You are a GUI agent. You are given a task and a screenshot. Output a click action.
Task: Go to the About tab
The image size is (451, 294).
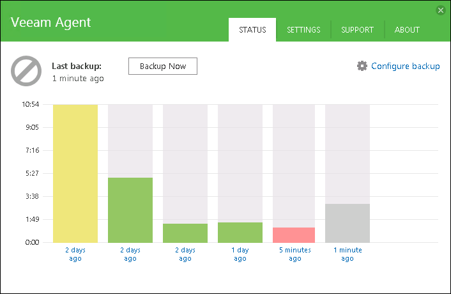pyautogui.click(x=407, y=30)
